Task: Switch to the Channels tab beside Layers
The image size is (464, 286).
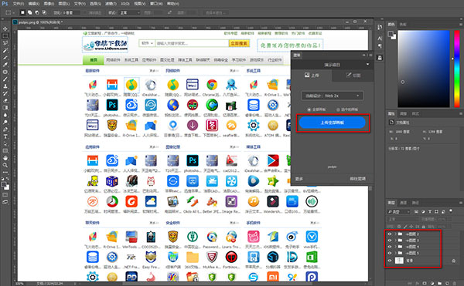Action: [x=403, y=203]
